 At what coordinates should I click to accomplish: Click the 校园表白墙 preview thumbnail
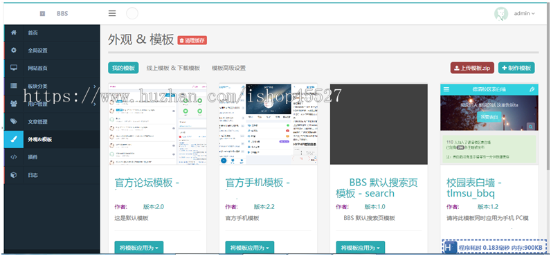(489, 124)
